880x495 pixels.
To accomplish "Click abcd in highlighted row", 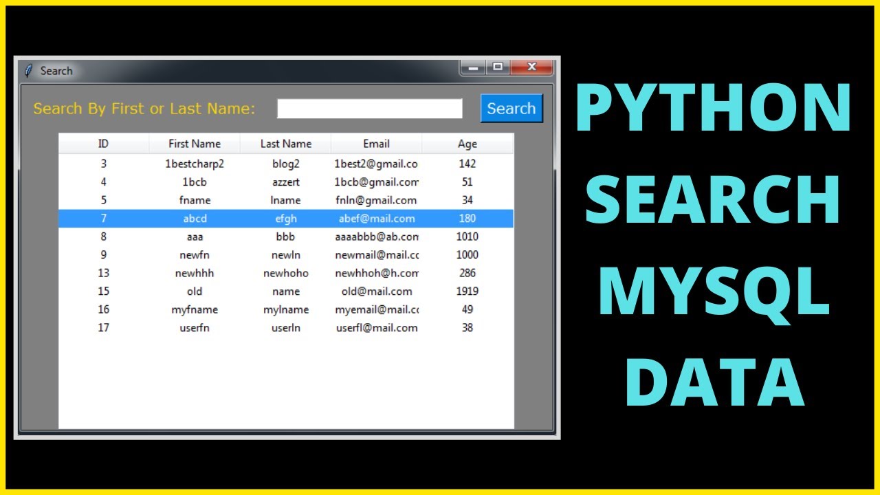I will (195, 219).
